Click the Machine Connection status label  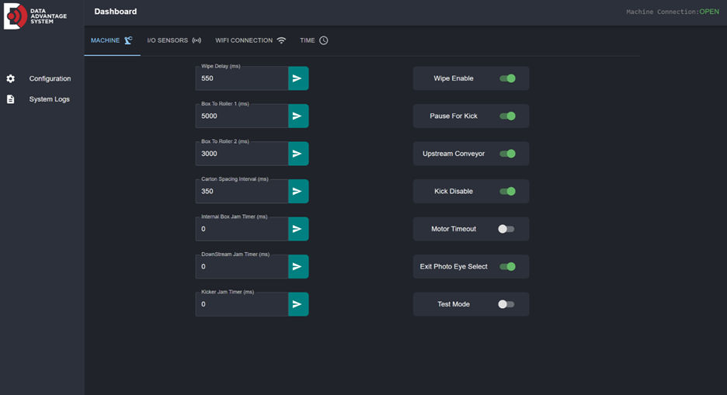point(662,12)
